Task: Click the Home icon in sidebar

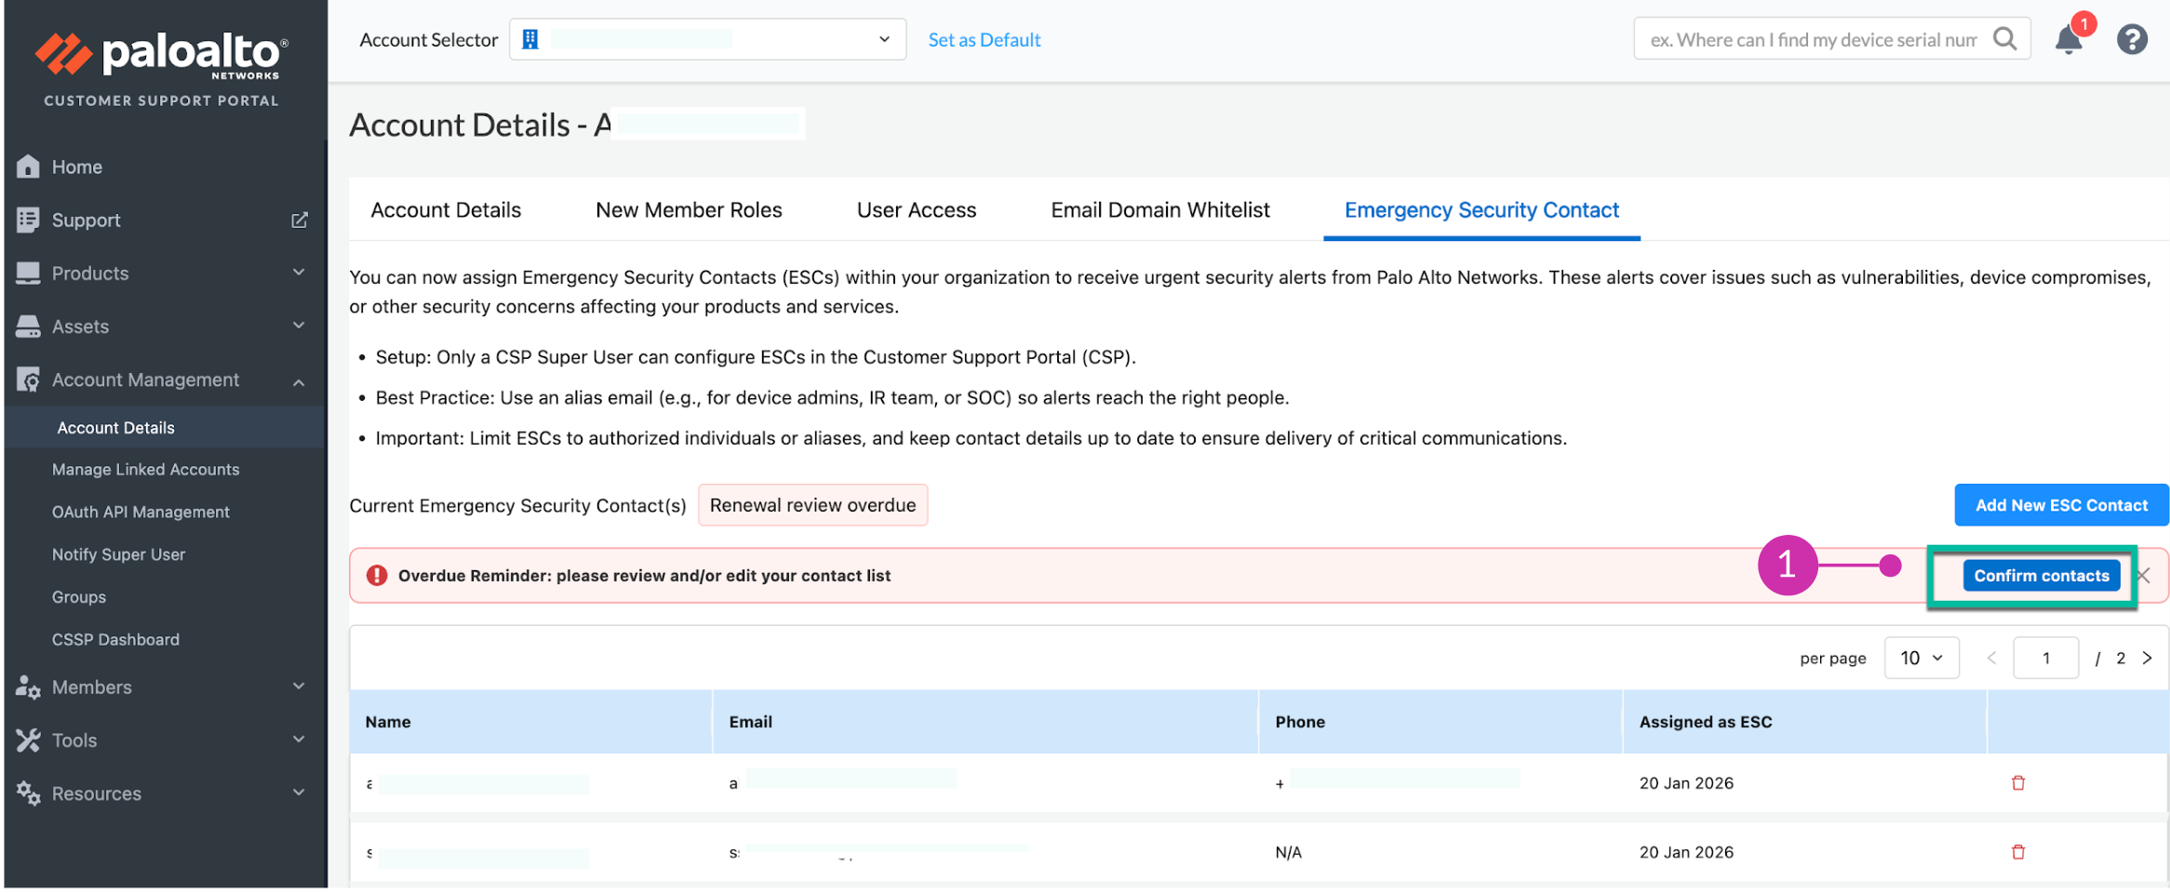Action: tap(28, 167)
